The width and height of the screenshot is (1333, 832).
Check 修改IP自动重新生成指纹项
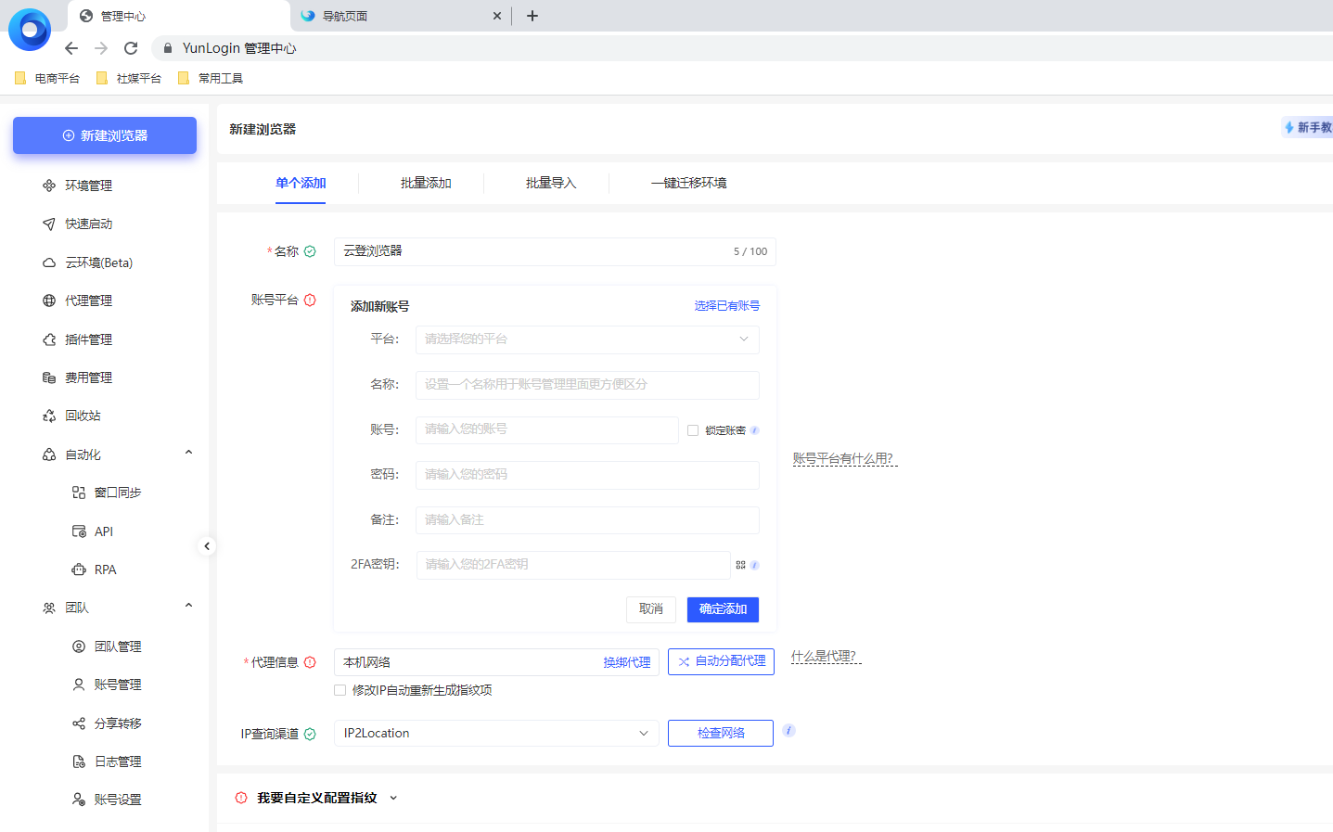point(340,689)
